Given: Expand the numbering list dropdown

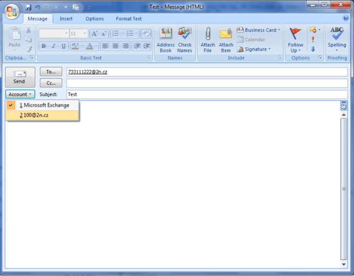Looking at the screenshot, I should (x=137, y=34).
